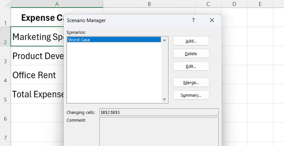Select row 7 header
The width and height of the screenshot is (284, 146).
pos(5,132)
